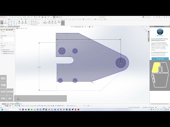Open the DisplayManager tab icon

[x=12, y=30]
